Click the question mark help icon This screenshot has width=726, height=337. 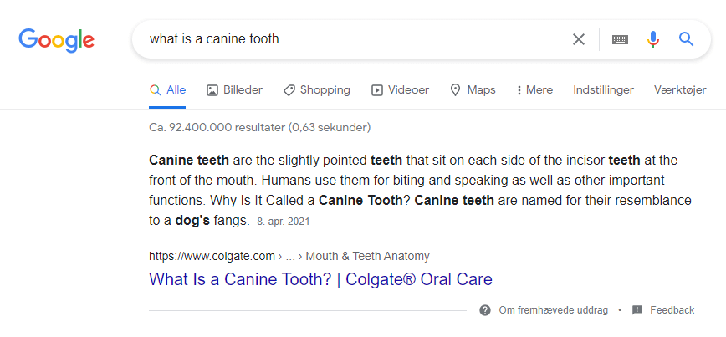[485, 310]
